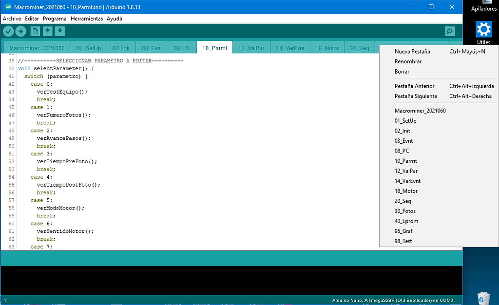Image resolution: width=499 pixels, height=305 pixels.
Task: Open the Herramientas menu
Action: pos(87,19)
